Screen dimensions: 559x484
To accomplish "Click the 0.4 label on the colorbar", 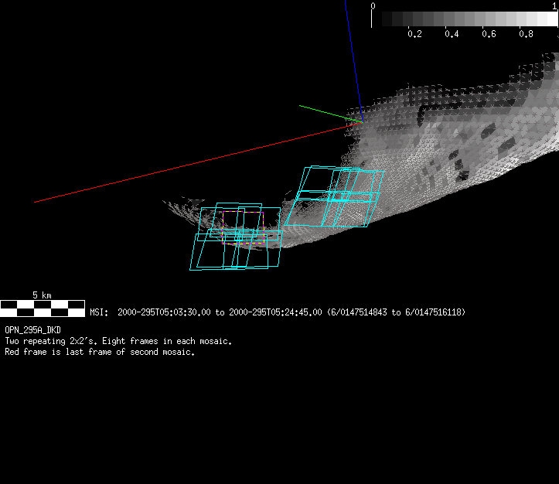I will tap(452, 34).
